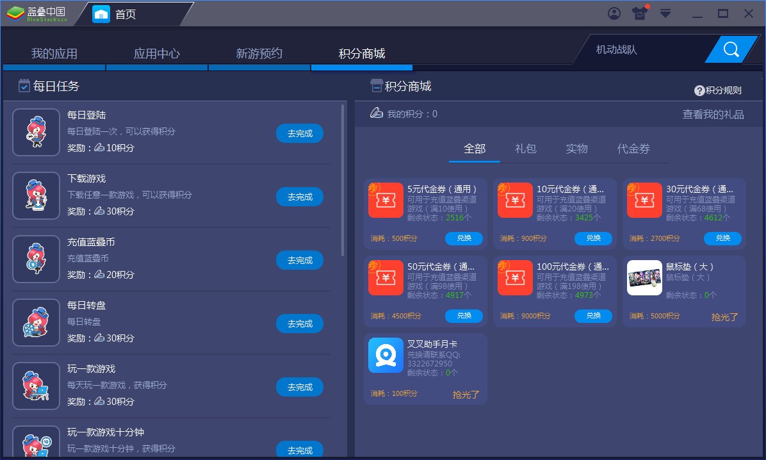Click the 每日登陆 task title
The height and width of the screenshot is (460, 766).
pyautogui.click(x=86, y=115)
